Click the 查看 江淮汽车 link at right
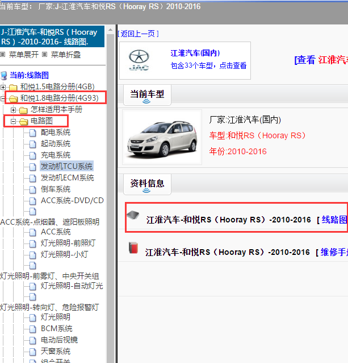Viewport: 348px width, 363px height. click(321, 60)
